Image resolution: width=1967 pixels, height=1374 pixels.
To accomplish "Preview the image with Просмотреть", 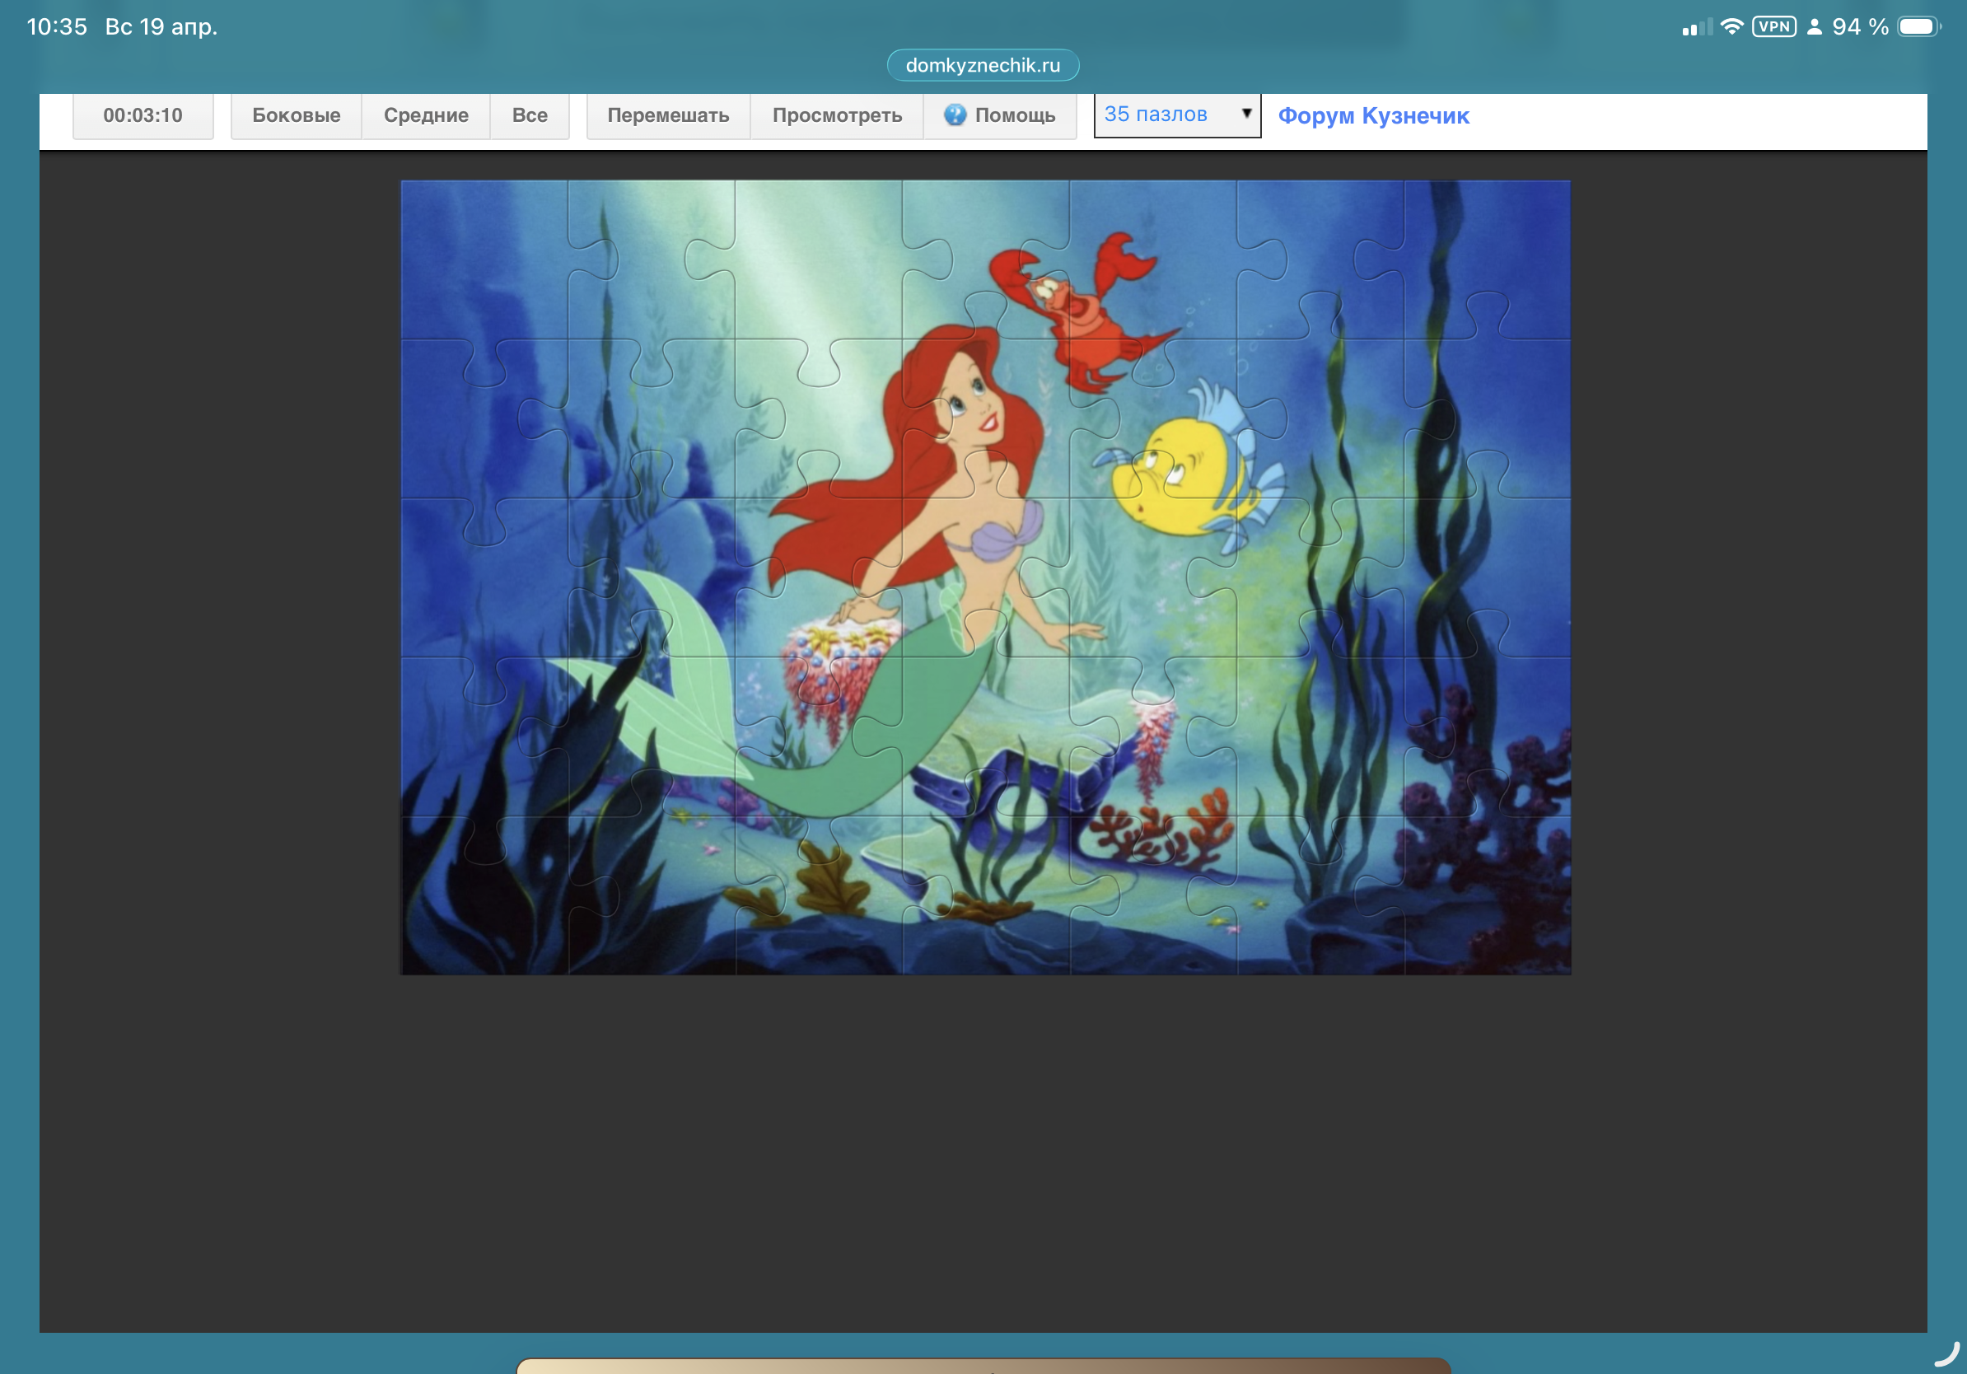I will tap(836, 115).
